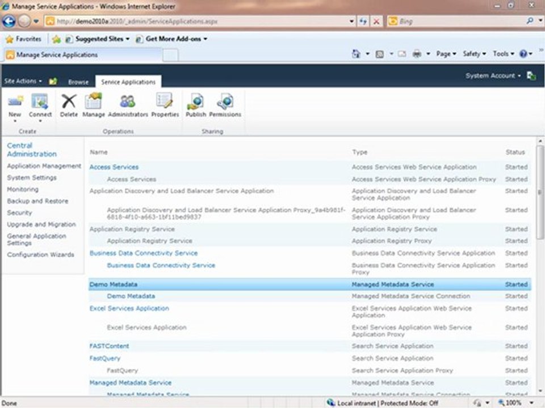Click the Bing search magnifier icon
This screenshot has height=408, width=545.
coord(530,21)
